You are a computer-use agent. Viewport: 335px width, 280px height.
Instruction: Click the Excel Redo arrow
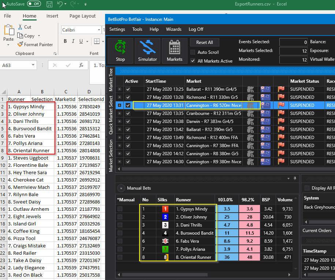pos(73,4)
